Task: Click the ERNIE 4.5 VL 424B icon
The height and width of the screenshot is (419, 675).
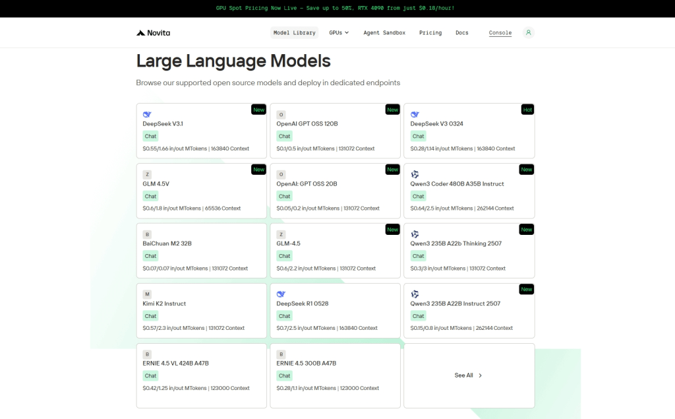Action: click(x=147, y=354)
